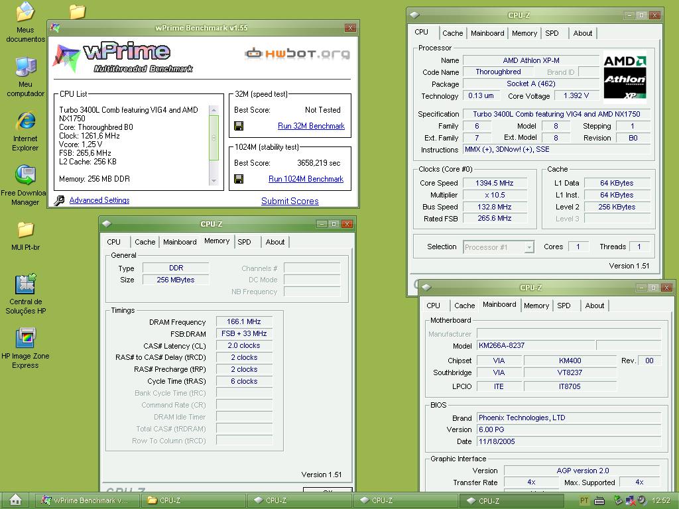Click the save icon for 1024M score
Image resolution: width=679 pixels, height=509 pixels.
[x=239, y=179]
